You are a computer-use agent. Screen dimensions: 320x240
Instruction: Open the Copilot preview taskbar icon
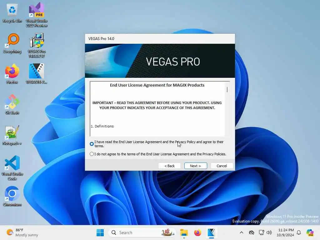(x=310, y=232)
